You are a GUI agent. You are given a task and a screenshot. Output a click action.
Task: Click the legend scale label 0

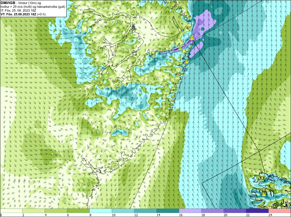(x=1, y=215)
